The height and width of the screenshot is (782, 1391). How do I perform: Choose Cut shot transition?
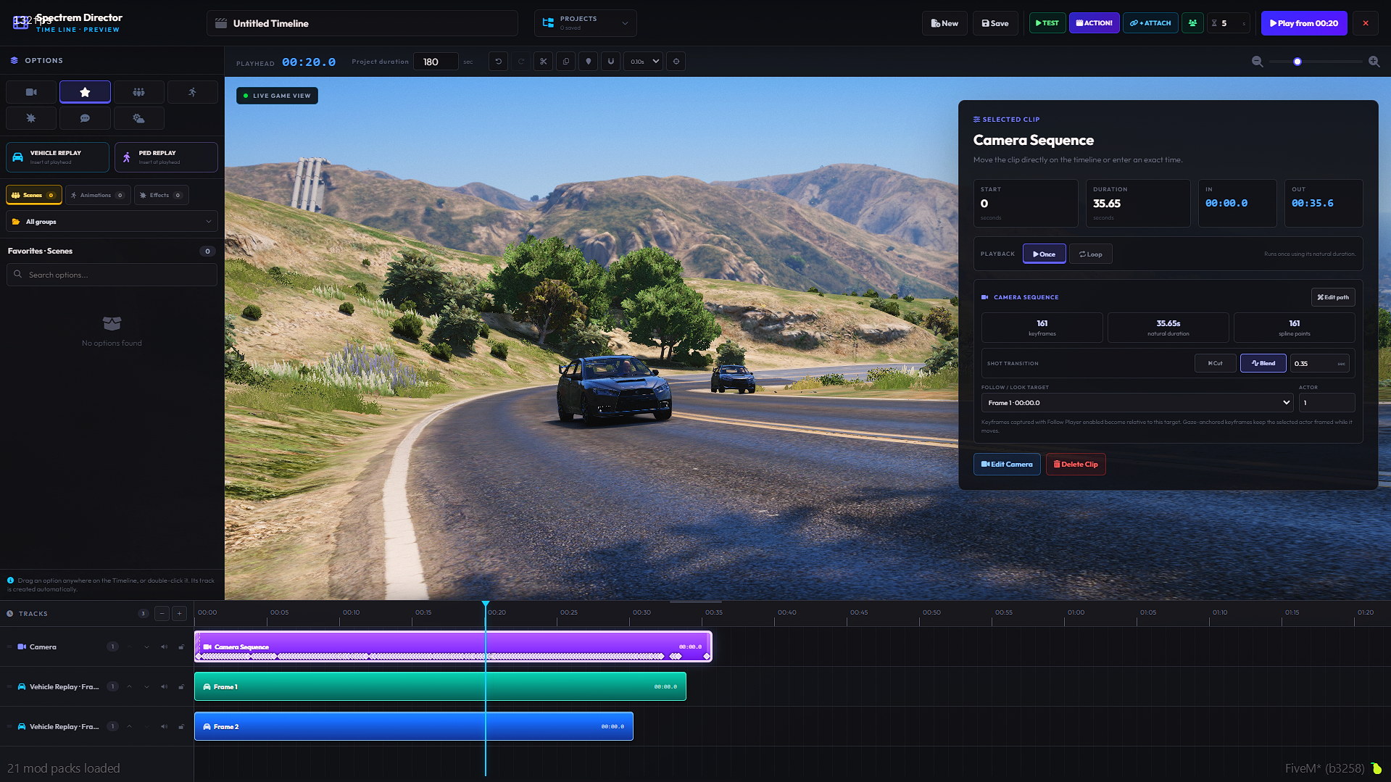[1216, 364]
